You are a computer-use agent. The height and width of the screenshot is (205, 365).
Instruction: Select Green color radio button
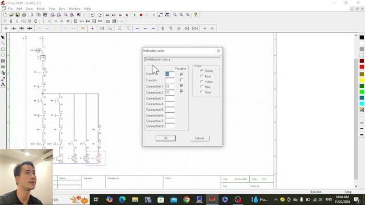click(202, 71)
